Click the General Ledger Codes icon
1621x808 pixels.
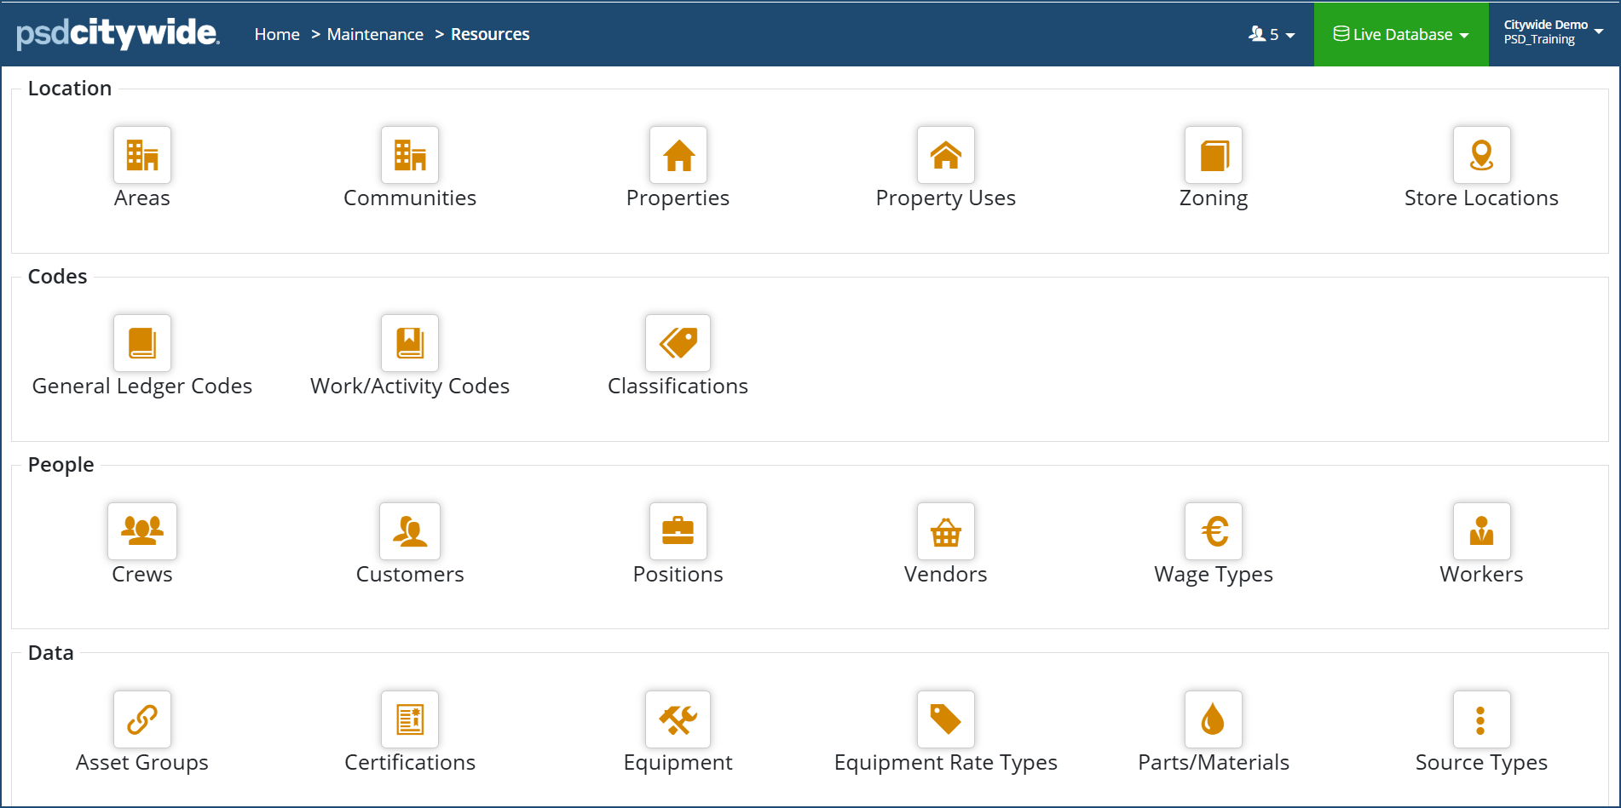142,343
